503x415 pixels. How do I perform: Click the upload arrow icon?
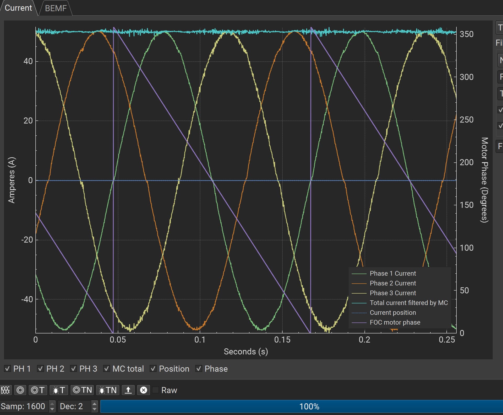pos(128,390)
